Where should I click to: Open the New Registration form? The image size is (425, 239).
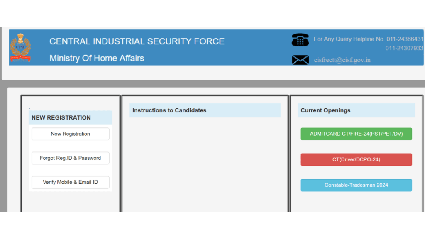point(70,134)
